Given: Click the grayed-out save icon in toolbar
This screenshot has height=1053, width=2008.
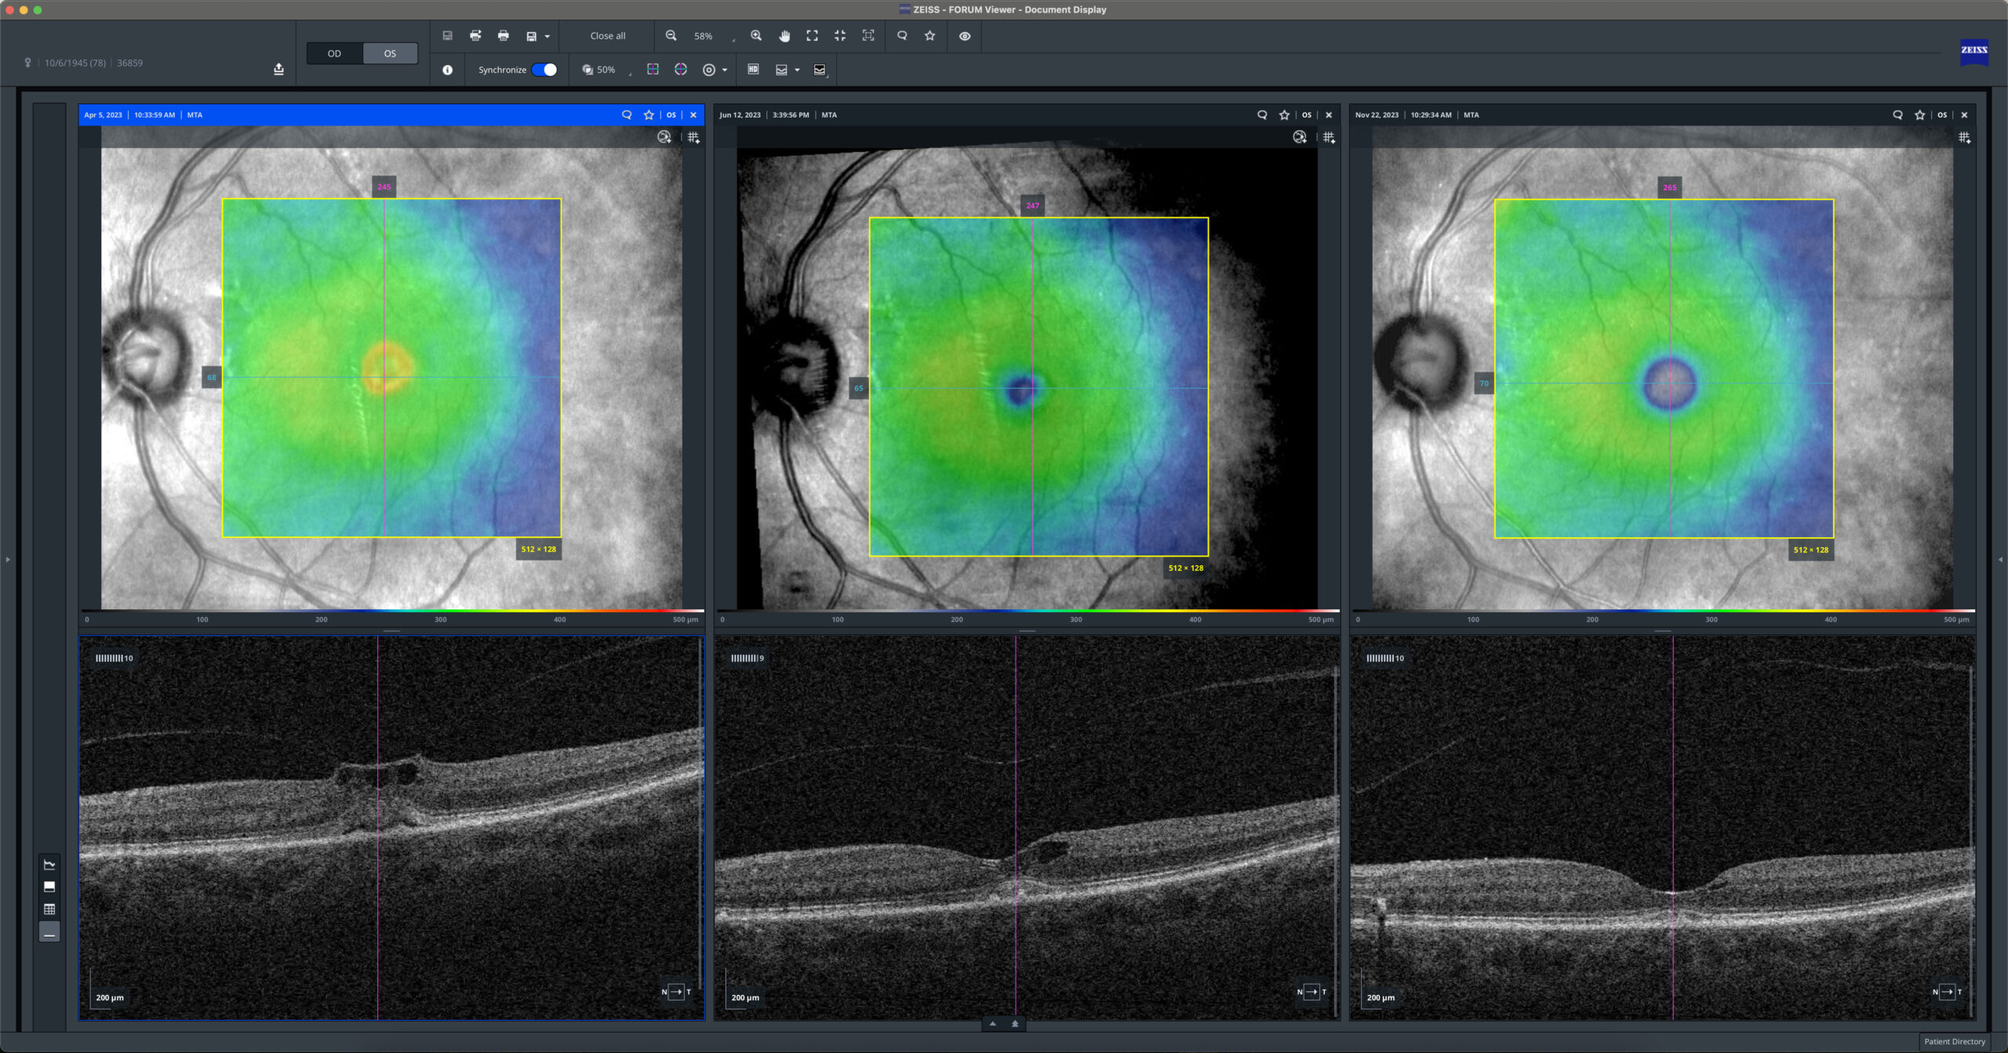Looking at the screenshot, I should 447,36.
